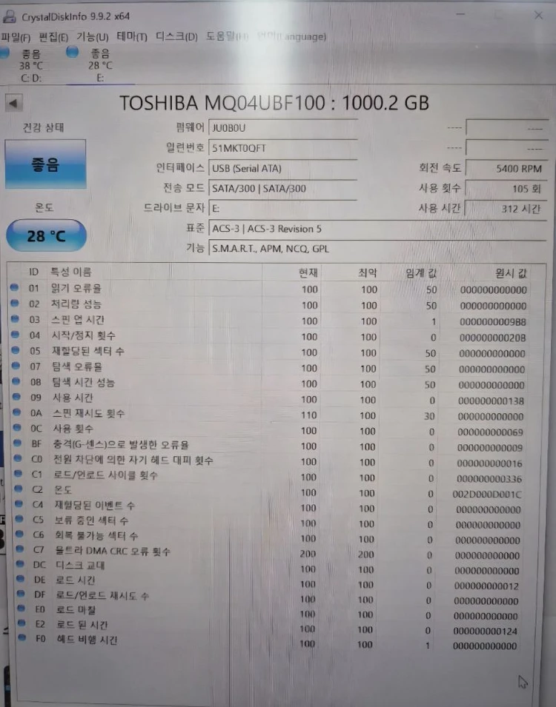
Task: Click status dot of row DF 로드/언로드 재시도 수
Action: pos(21,594)
